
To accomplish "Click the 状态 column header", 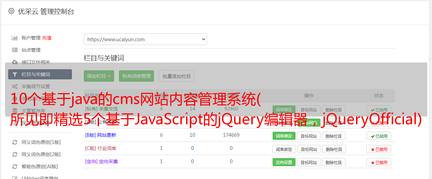I will (379, 96).
